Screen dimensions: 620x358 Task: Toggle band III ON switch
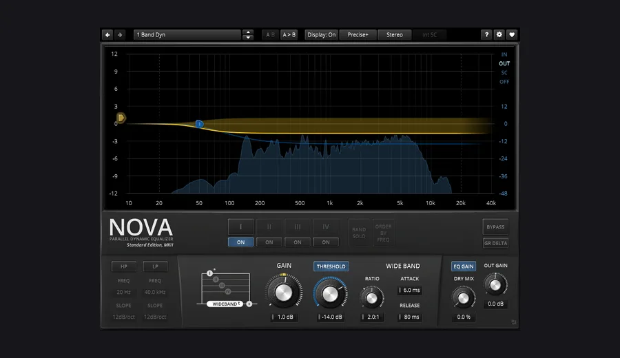click(298, 242)
